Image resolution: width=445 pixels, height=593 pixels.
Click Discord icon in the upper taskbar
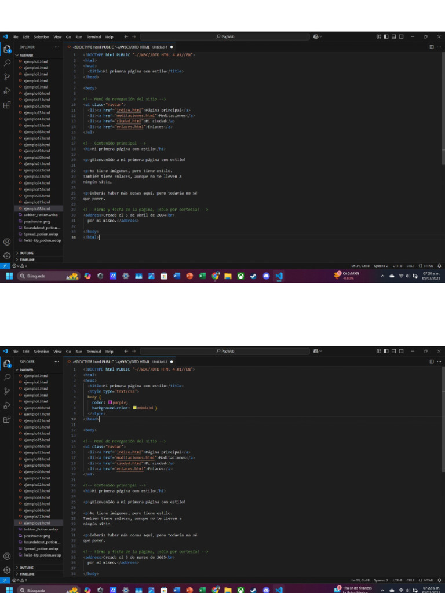click(x=266, y=276)
